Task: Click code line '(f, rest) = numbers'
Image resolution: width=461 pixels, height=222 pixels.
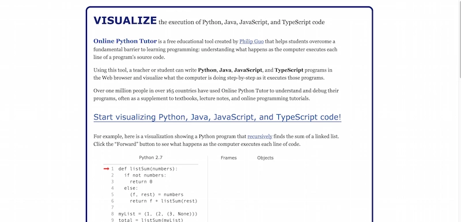Action: click(156, 195)
